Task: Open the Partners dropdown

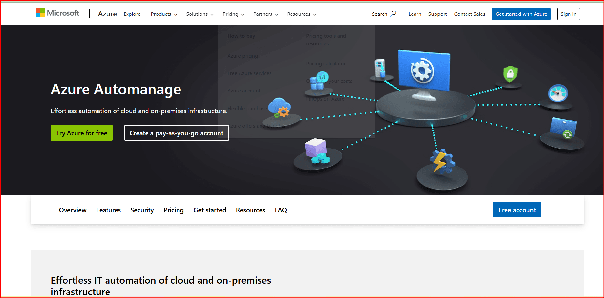Action: (266, 14)
